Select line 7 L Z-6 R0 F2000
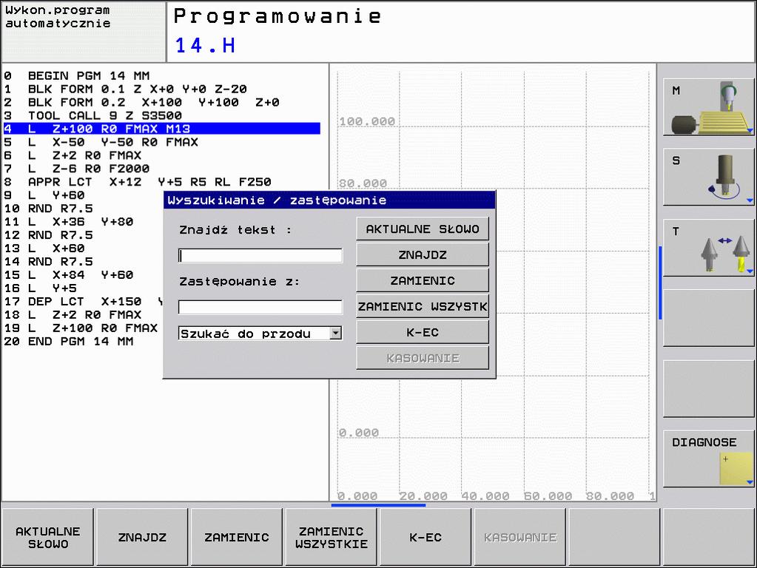This screenshot has height=568, width=757. 77,169
